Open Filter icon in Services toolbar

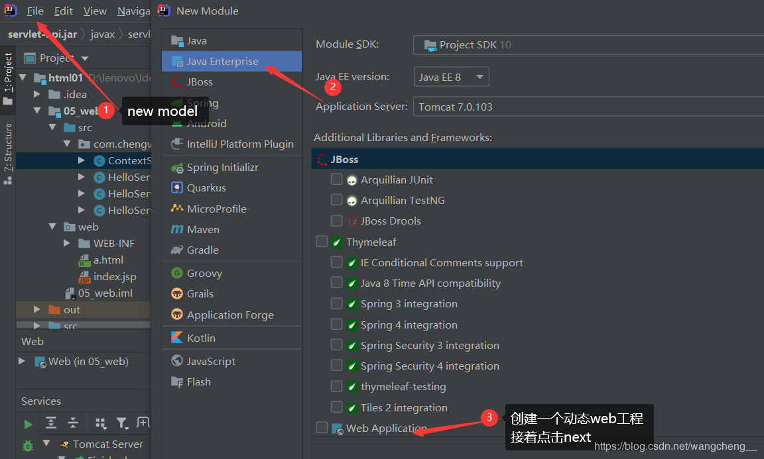(x=122, y=423)
